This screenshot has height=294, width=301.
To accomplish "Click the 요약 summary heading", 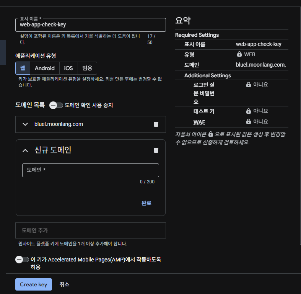I will (x=183, y=21).
